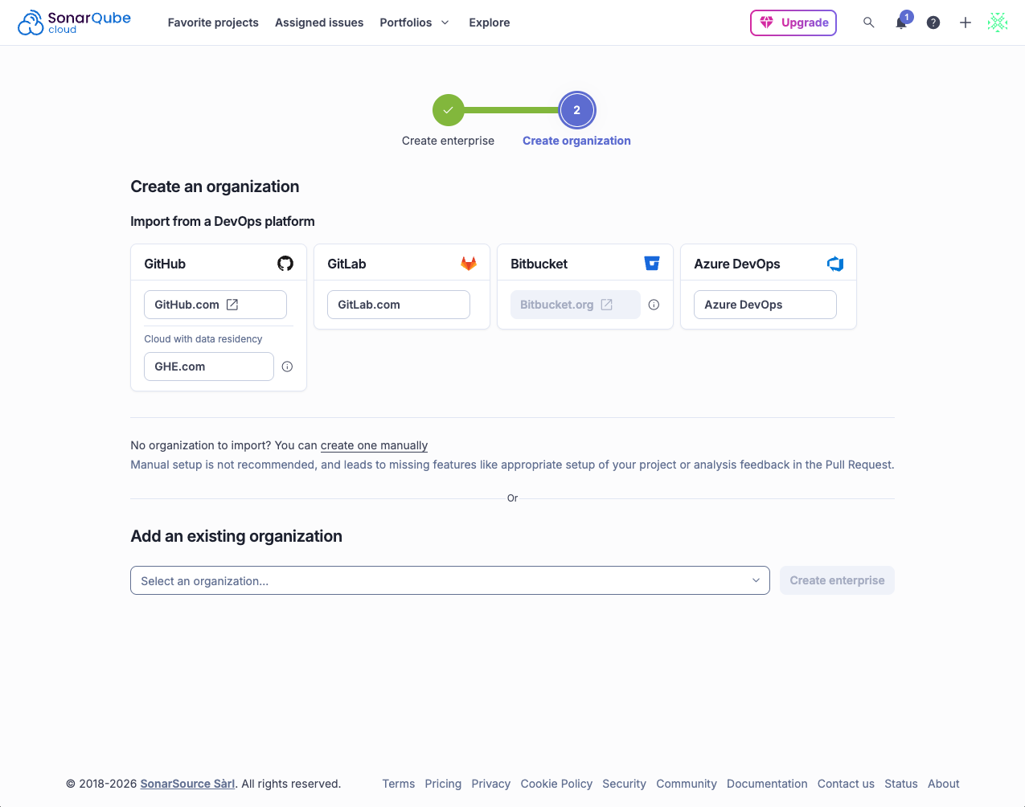Open the Terms footer link
Screen dimensions: 1025x807
pos(399,784)
